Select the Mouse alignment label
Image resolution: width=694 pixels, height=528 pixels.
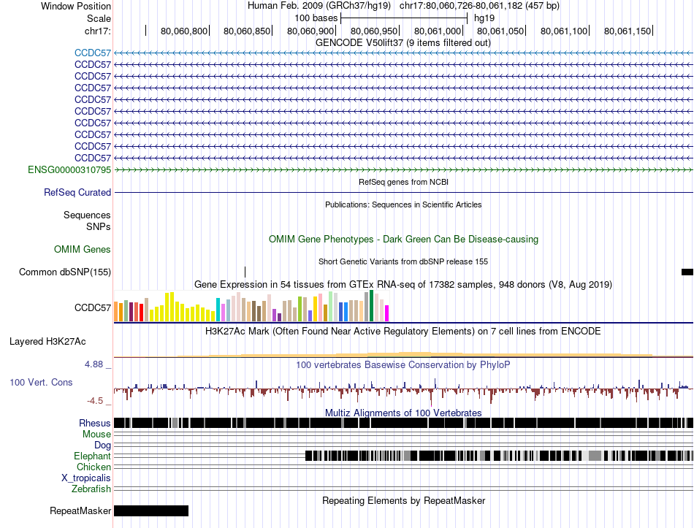[96, 435]
